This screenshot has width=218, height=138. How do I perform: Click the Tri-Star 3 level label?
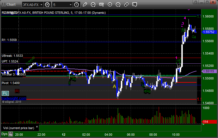click(14, 74)
